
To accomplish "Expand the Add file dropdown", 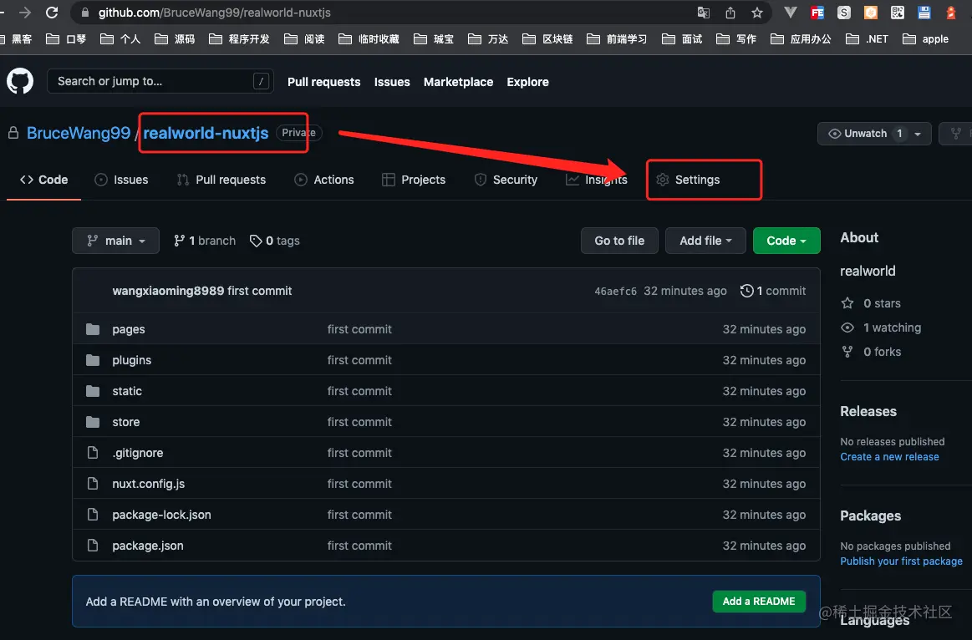I will (x=705, y=241).
